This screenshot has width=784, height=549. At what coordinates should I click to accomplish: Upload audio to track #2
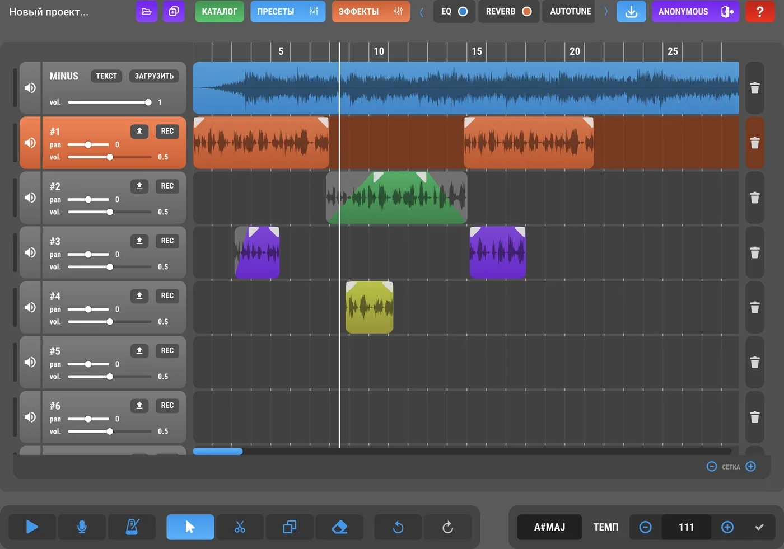pos(139,186)
